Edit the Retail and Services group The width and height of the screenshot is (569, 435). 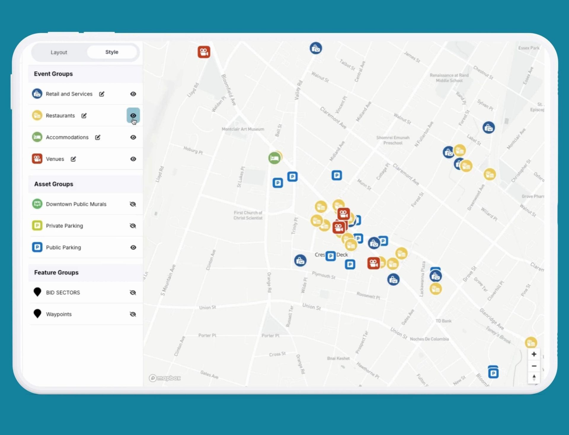pyautogui.click(x=102, y=94)
